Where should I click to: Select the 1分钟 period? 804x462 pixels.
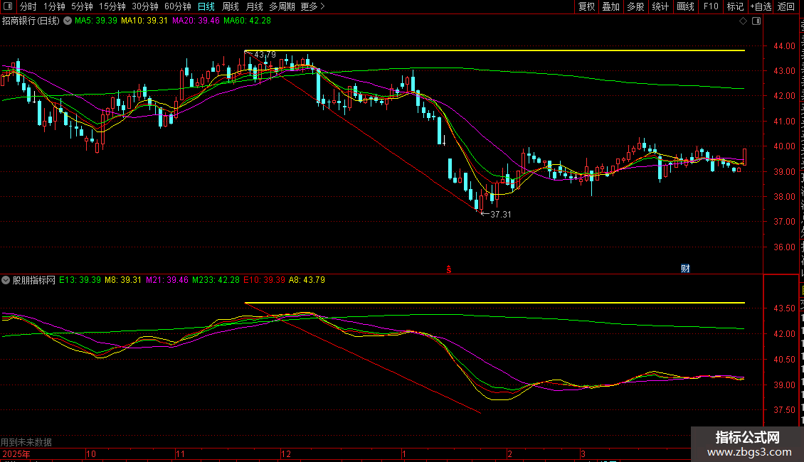pos(54,6)
